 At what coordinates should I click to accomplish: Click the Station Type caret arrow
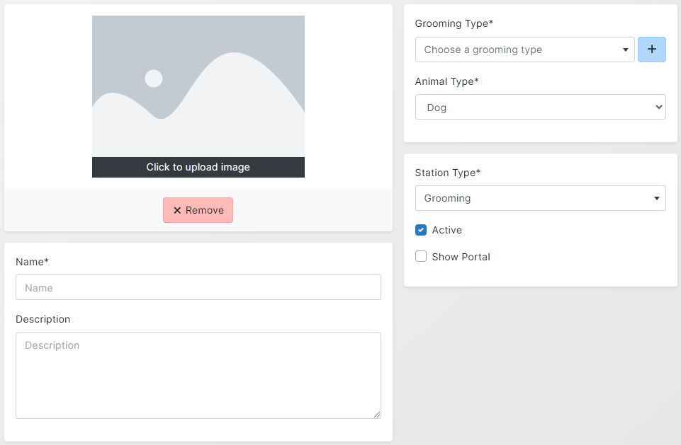[x=656, y=199]
